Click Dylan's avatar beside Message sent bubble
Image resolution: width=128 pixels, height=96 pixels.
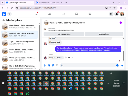(x=46, y=43)
